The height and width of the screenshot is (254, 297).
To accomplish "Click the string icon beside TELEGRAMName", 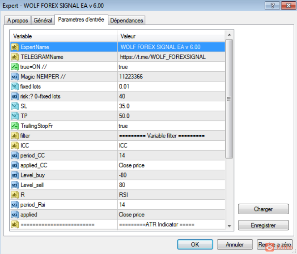I will (15, 57).
